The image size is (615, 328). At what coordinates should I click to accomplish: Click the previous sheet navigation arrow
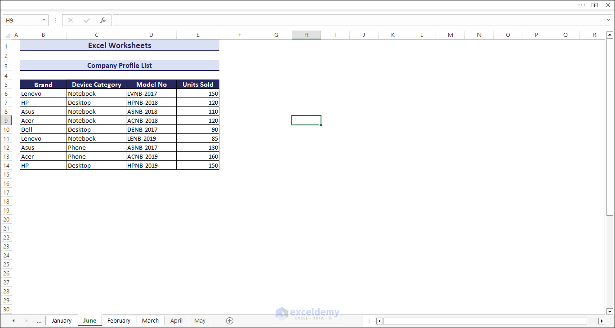(x=13, y=321)
